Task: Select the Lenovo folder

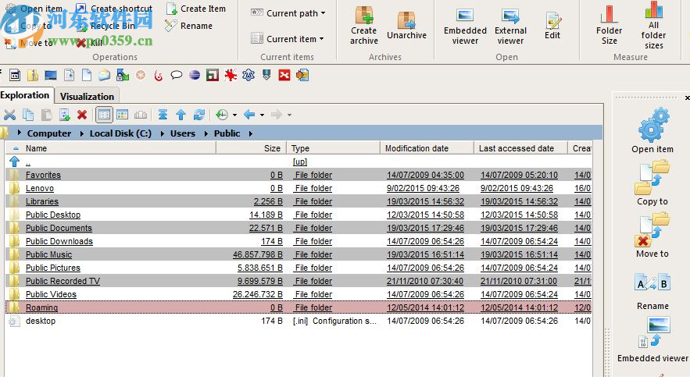Action: [40, 188]
